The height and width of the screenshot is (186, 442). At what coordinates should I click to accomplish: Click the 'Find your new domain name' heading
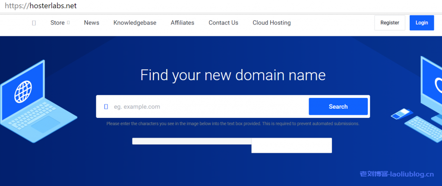click(x=233, y=75)
